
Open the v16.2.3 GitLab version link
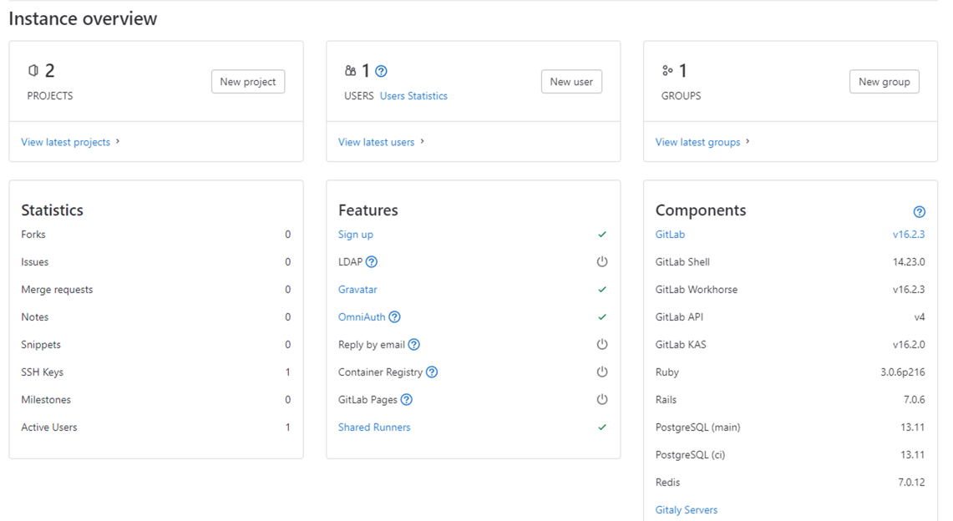pos(909,235)
